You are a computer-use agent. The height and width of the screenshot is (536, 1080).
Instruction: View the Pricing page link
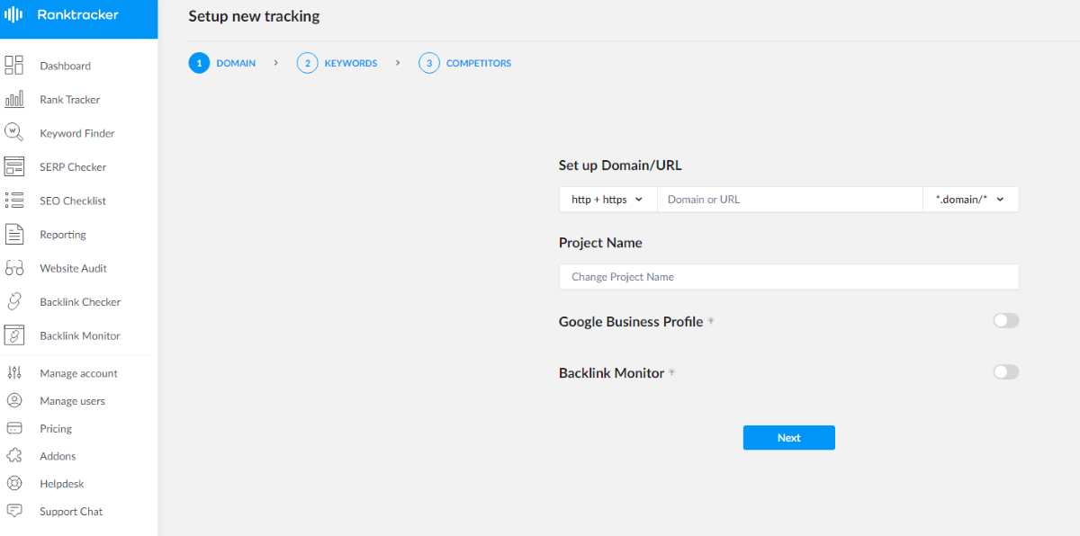(x=56, y=429)
